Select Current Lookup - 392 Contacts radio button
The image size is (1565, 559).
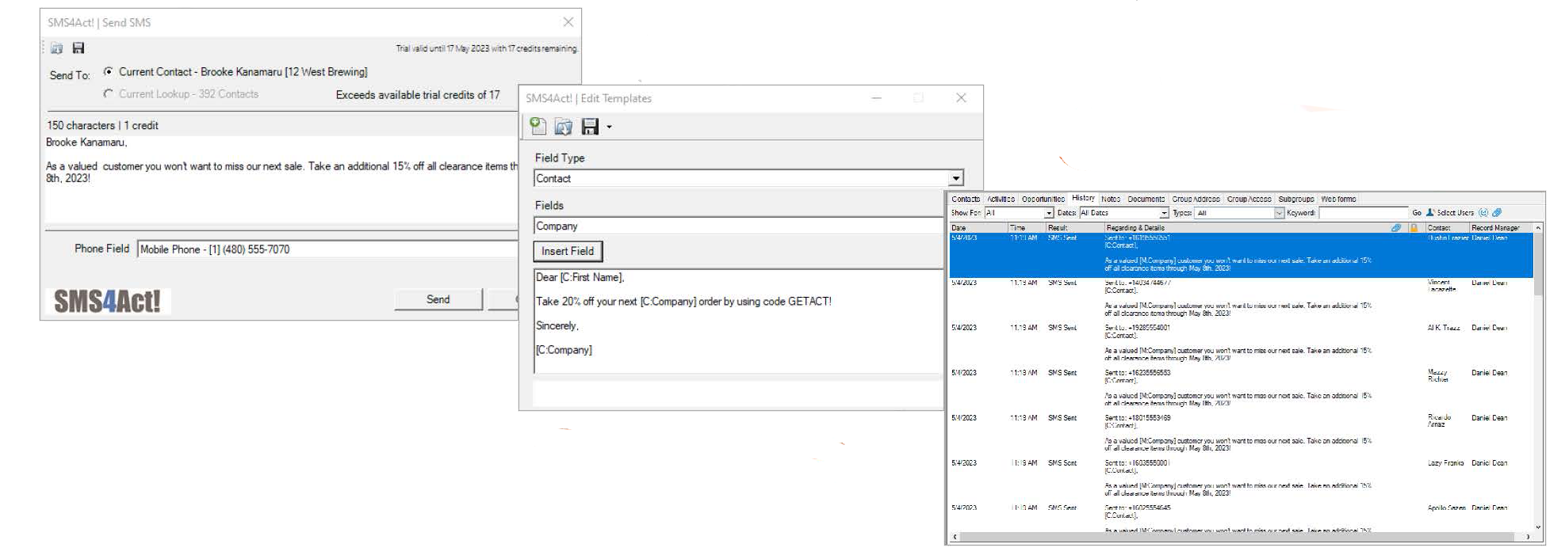[x=109, y=93]
